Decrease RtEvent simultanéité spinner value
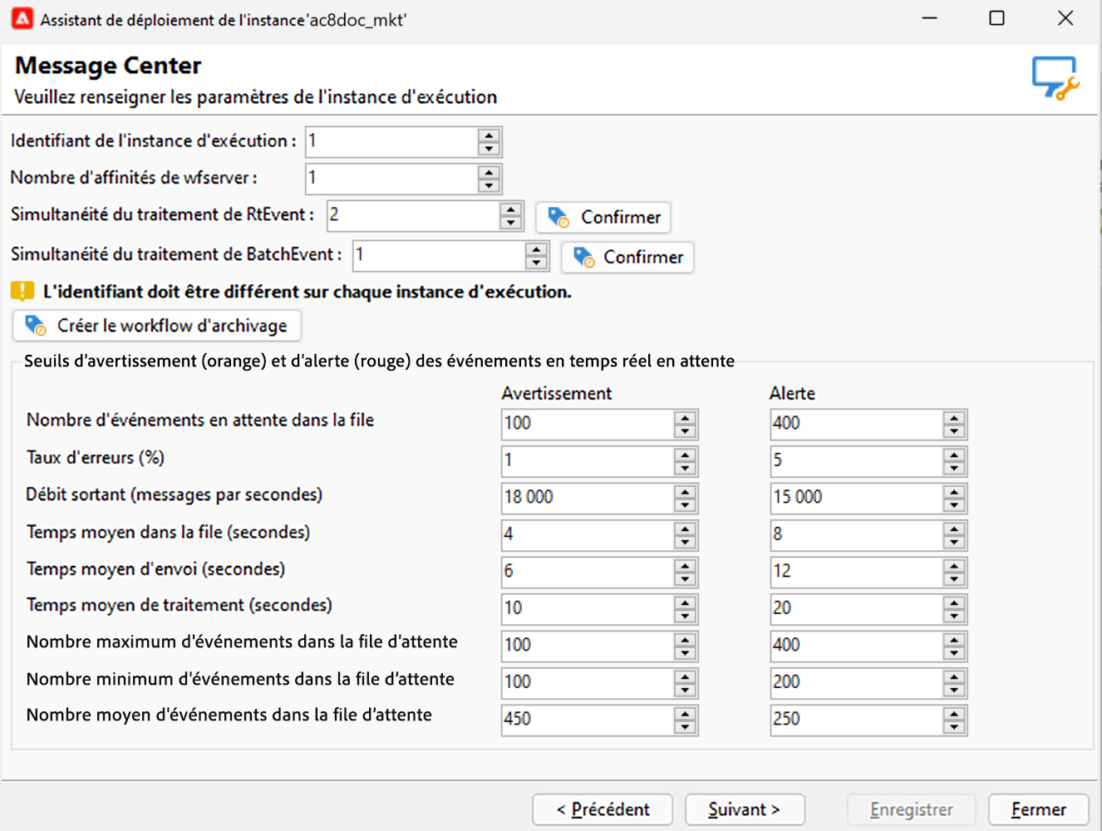The width and height of the screenshot is (1102, 831). click(x=511, y=222)
